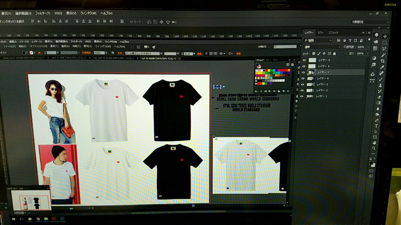Select the Gradient tool
The image size is (401, 225).
(379, 103)
